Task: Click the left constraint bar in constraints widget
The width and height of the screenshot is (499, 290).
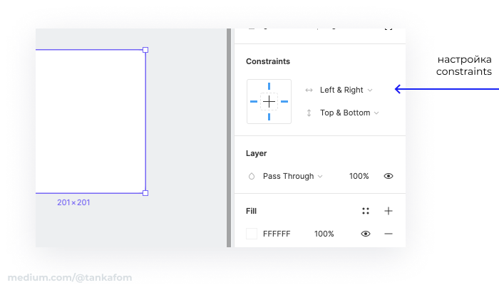Action: [254, 101]
